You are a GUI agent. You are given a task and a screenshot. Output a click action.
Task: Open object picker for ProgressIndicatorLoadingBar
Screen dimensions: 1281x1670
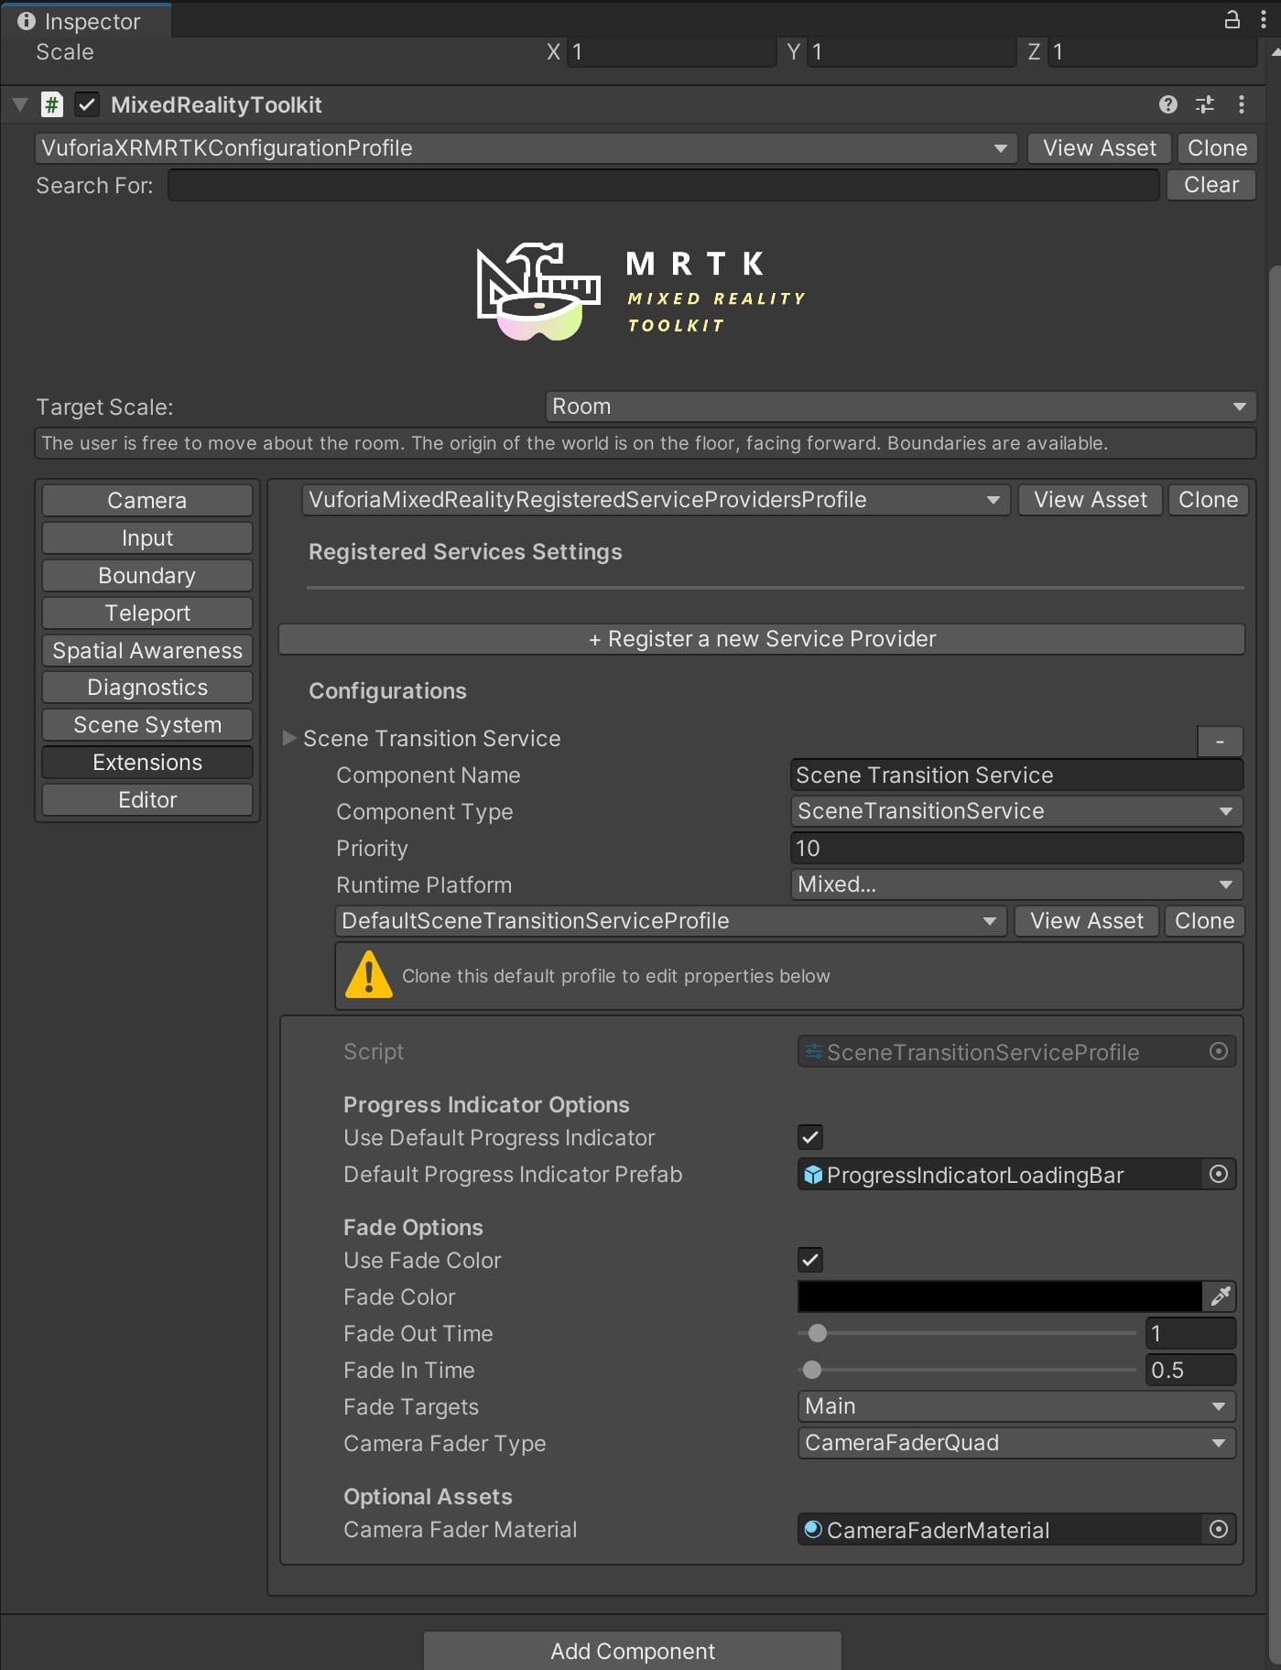[x=1219, y=1175]
